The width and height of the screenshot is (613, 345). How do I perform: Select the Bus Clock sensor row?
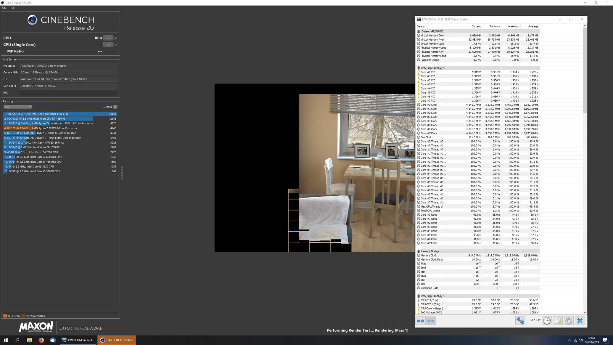(478, 137)
